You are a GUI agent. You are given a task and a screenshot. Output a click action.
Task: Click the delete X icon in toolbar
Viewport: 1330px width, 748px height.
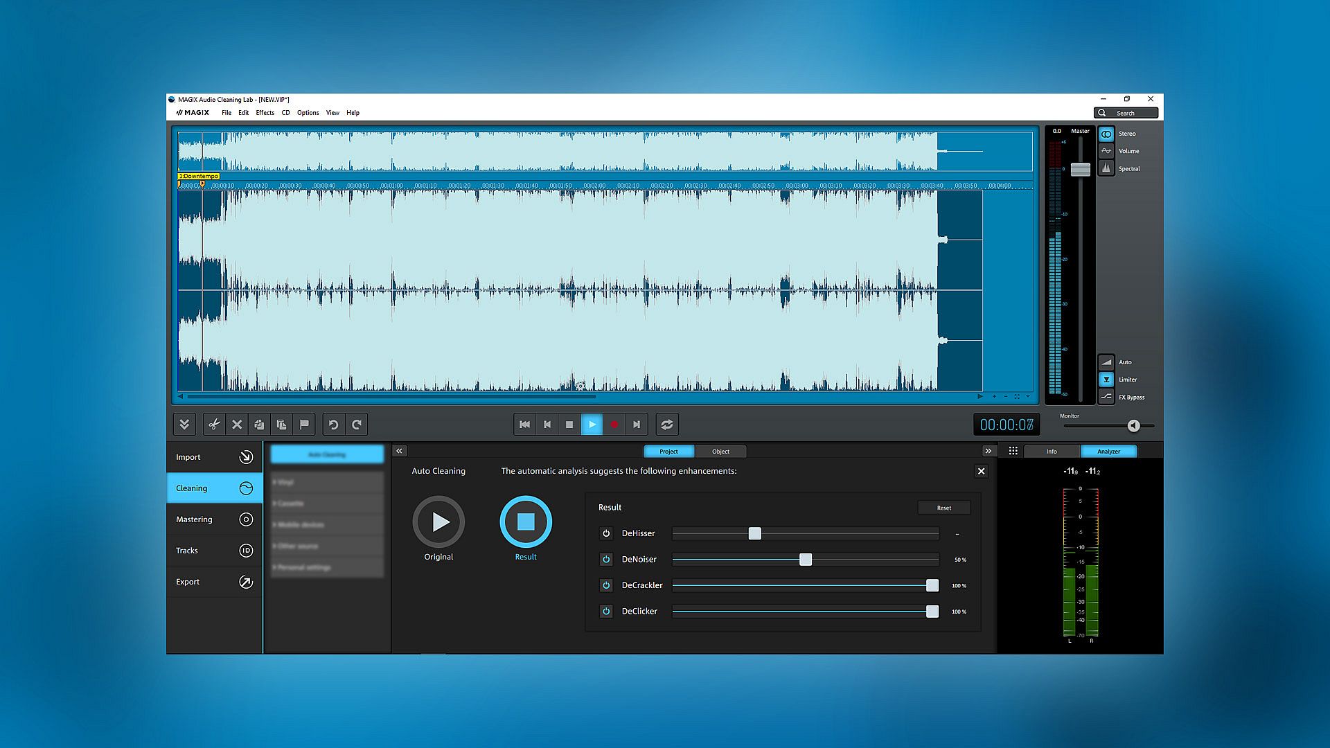pyautogui.click(x=237, y=425)
